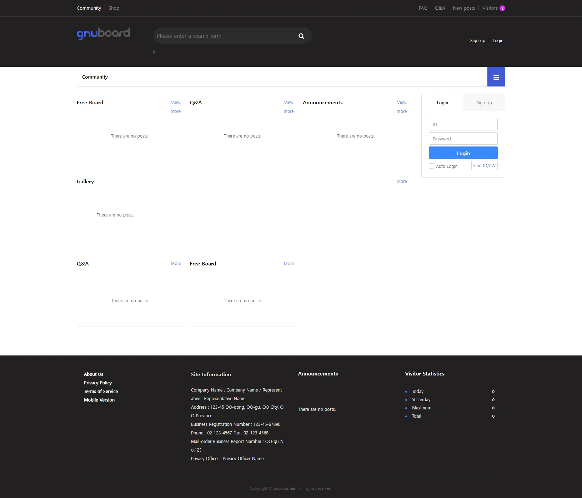582x498 pixels.
Task: Click the Find ID/PW button
Action: click(484, 166)
